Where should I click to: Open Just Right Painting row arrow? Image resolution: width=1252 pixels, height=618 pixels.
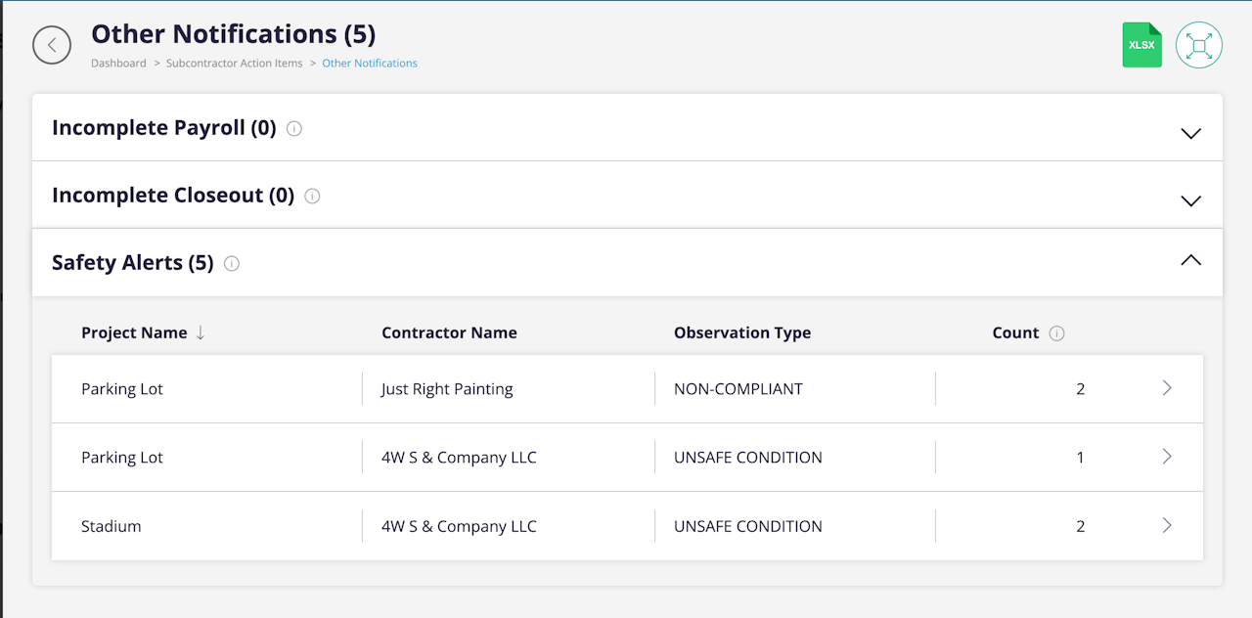[x=1167, y=388]
